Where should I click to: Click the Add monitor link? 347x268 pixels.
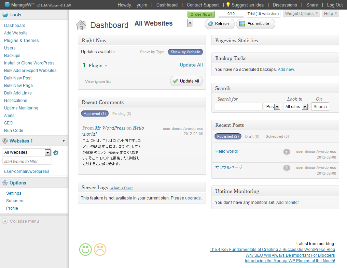click(x=288, y=203)
